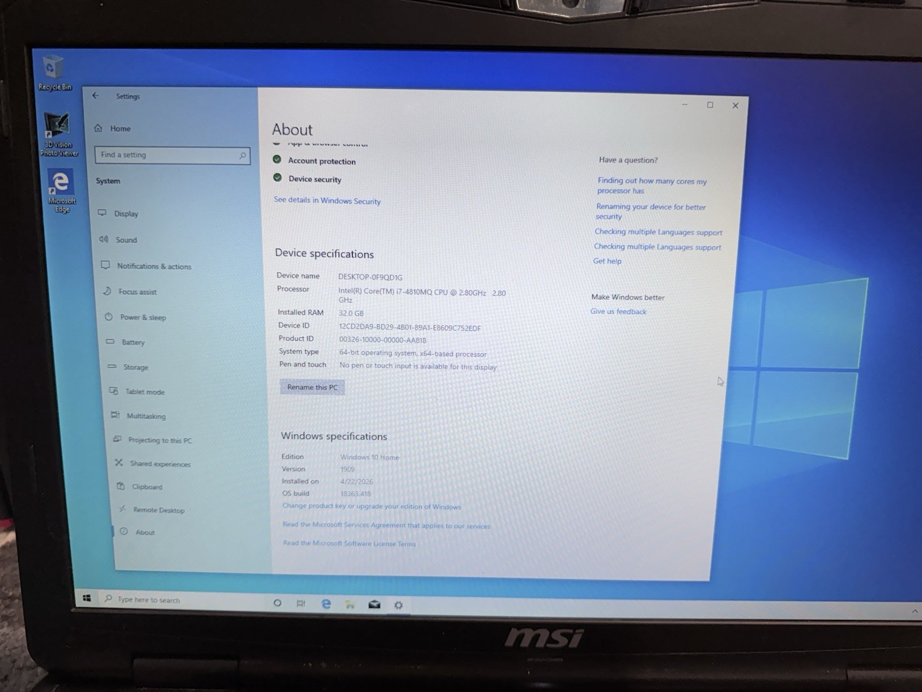Click the Display monitor icon

coord(102,213)
